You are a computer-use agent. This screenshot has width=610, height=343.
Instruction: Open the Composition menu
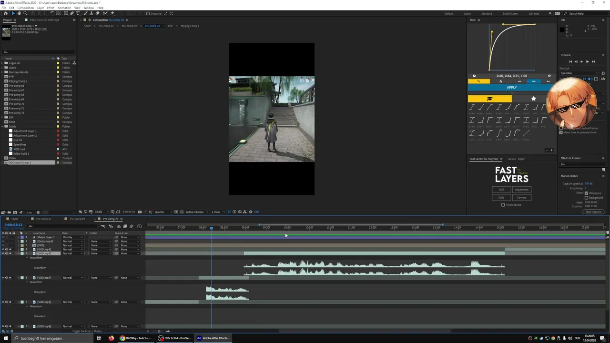pos(25,8)
